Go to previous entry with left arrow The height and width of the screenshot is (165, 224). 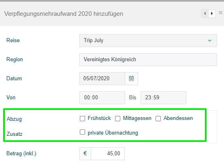pos(205,14)
